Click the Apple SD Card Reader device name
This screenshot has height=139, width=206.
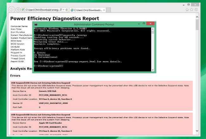[50, 123]
